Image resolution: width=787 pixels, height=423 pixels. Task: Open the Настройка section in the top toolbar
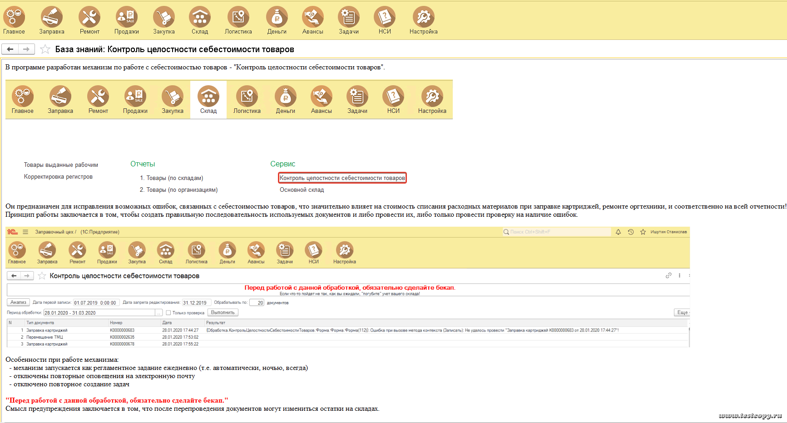point(423,20)
